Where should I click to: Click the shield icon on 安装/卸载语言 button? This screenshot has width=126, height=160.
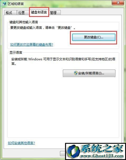coord(76,73)
